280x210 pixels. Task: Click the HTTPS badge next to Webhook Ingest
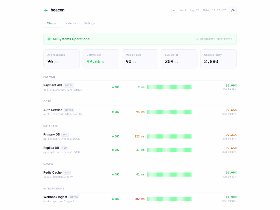coord(74,197)
